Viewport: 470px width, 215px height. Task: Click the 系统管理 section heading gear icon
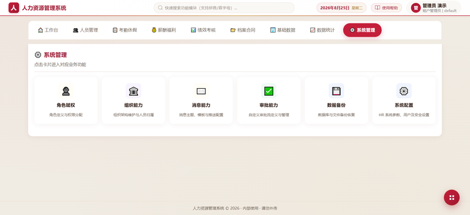click(38, 55)
